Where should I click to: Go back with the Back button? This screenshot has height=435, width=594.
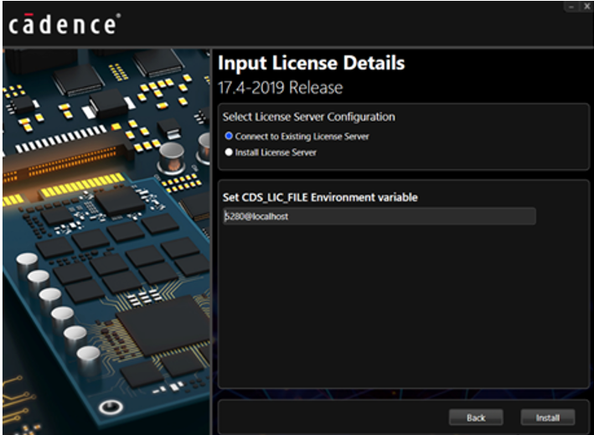point(476,417)
